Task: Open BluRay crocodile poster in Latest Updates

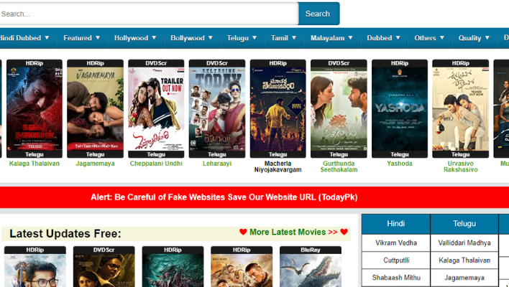Action: point(311,267)
